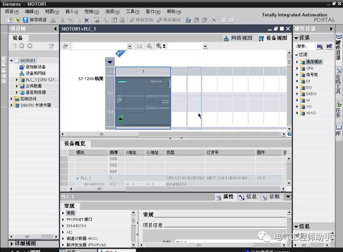Expand the DI catalog folder

(x=297, y=81)
